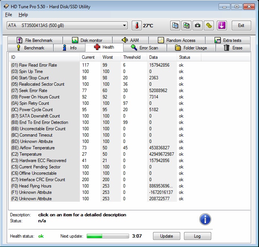Switch to the Error Scan tab
Image resolution: width=259 pixels, height=247 pixels.
coord(145,48)
